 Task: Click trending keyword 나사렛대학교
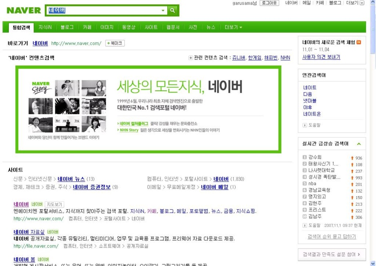(x=322, y=170)
